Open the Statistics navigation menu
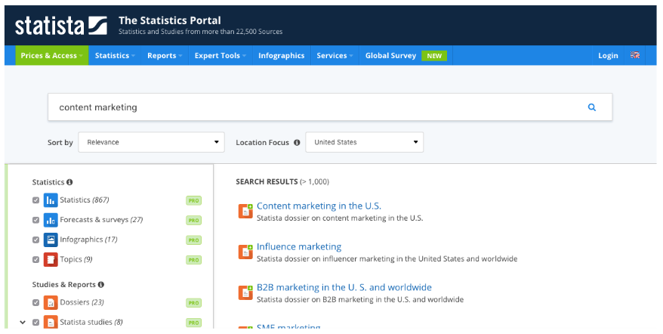Screen dimensions: 663x334 (115, 55)
